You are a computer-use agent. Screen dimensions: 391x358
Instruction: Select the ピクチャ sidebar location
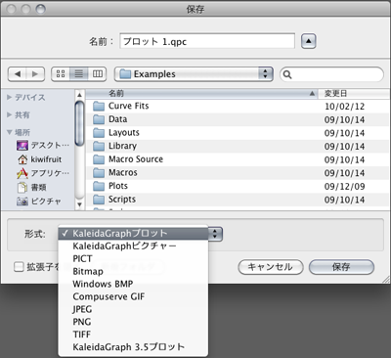pos(39,201)
